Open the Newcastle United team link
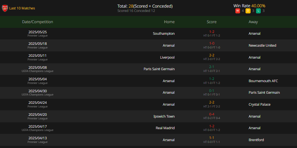Image resolution: width=297 pixels, height=148 pixels. pyautogui.click(x=262, y=46)
